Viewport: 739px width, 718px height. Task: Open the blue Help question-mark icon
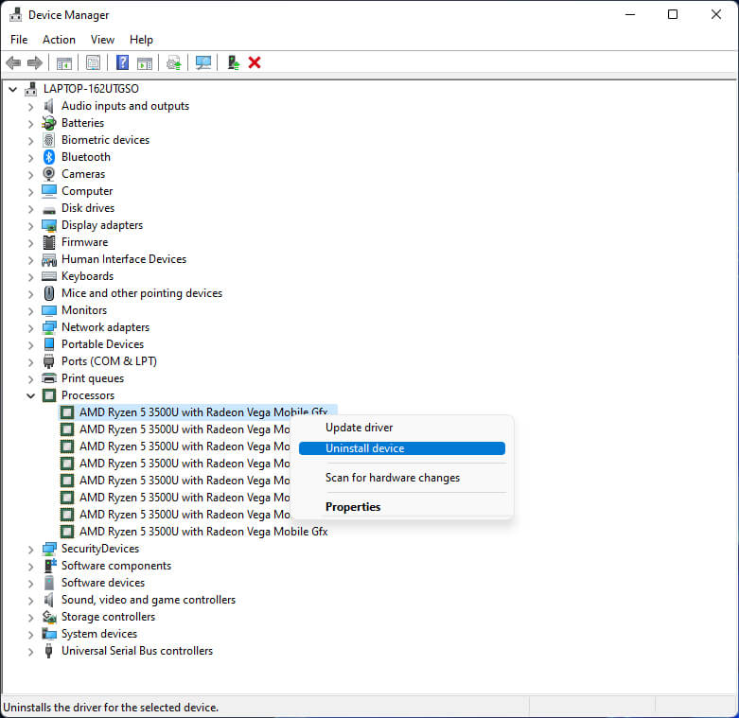[122, 62]
